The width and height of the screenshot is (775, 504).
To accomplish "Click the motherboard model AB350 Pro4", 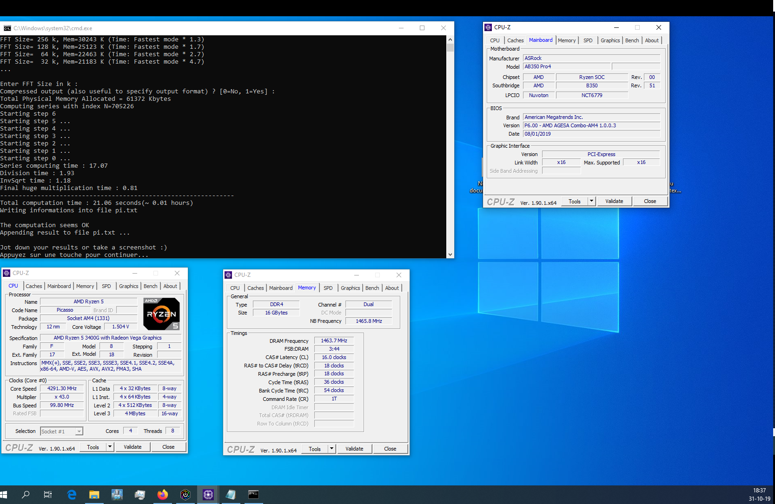I will [x=566, y=66].
